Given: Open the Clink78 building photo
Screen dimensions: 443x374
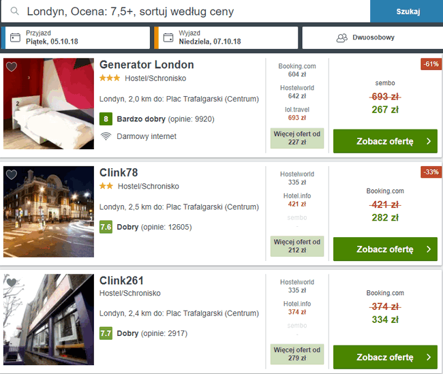Looking at the screenshot, I should click(48, 212).
